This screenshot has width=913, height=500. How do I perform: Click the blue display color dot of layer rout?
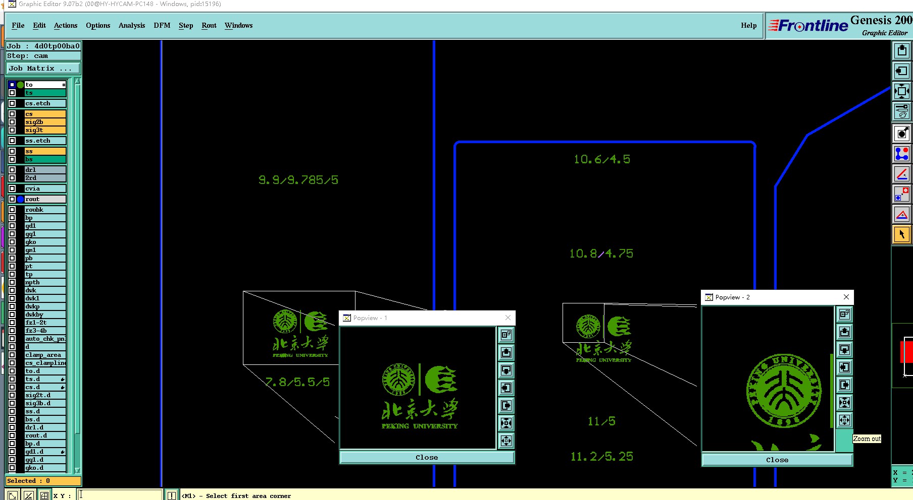(x=20, y=199)
